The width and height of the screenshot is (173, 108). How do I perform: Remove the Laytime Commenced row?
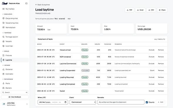coord(161,64)
